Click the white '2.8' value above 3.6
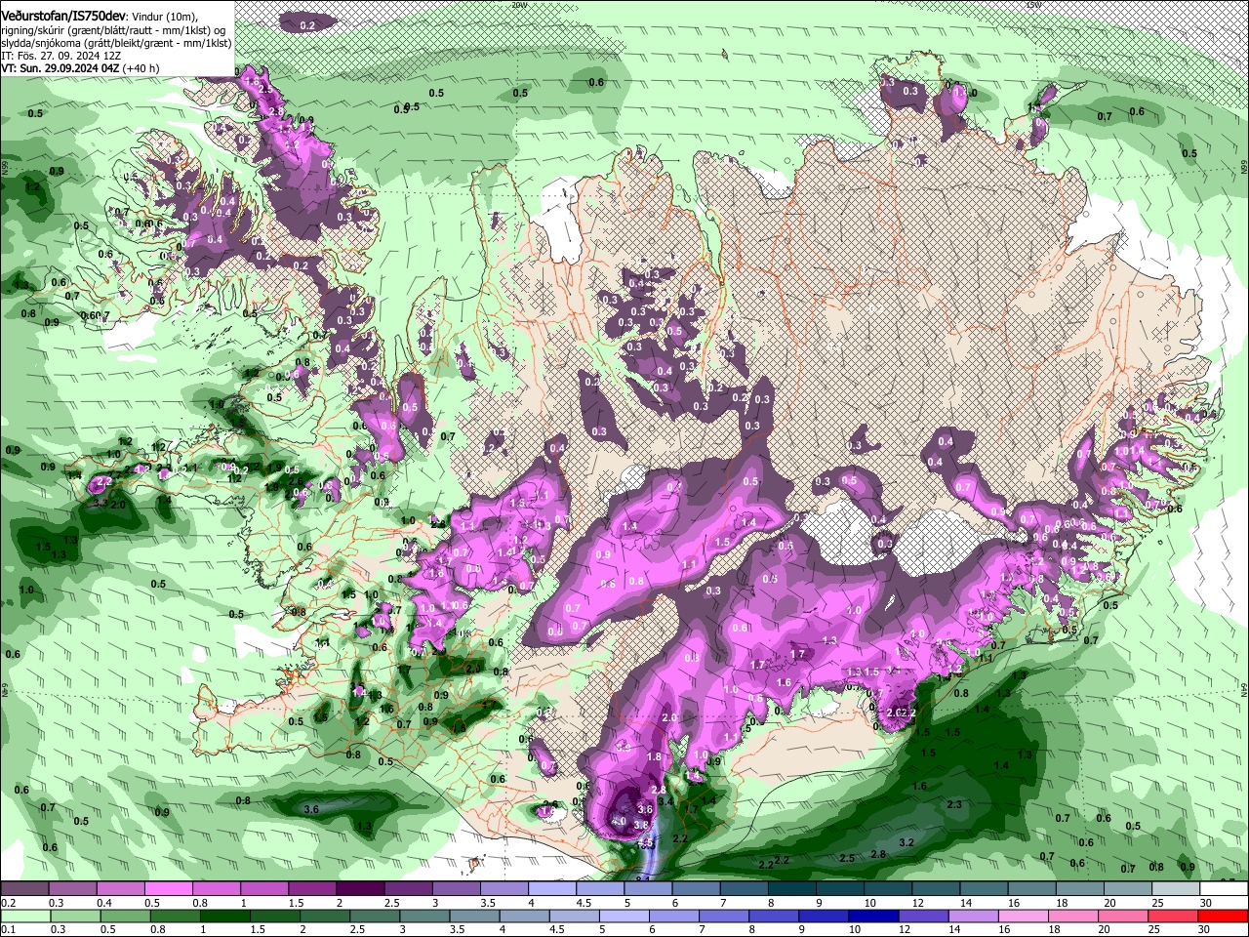The width and height of the screenshot is (1249, 937). pos(658,790)
